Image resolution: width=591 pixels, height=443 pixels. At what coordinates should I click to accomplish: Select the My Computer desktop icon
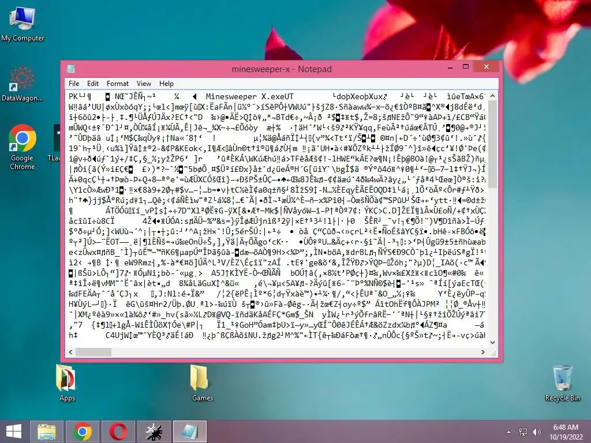[x=23, y=24]
